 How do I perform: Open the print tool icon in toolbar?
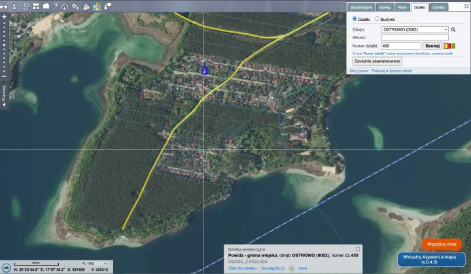pos(4,6)
